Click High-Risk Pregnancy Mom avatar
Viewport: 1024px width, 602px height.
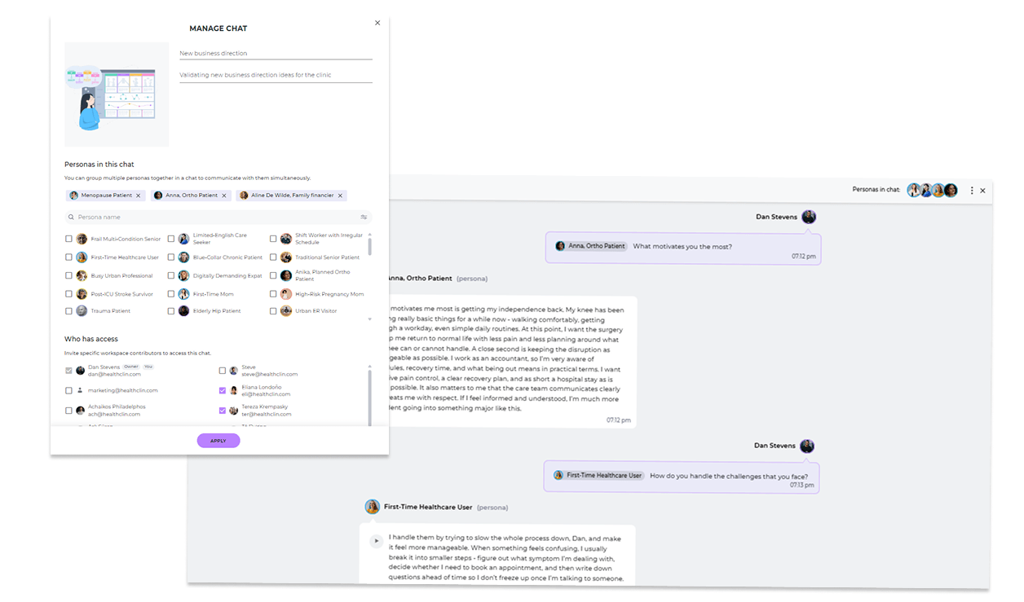(286, 294)
